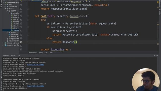Screen dimensions: 161x91
Task: Click the Terminal panel title
Action: [6, 56]
